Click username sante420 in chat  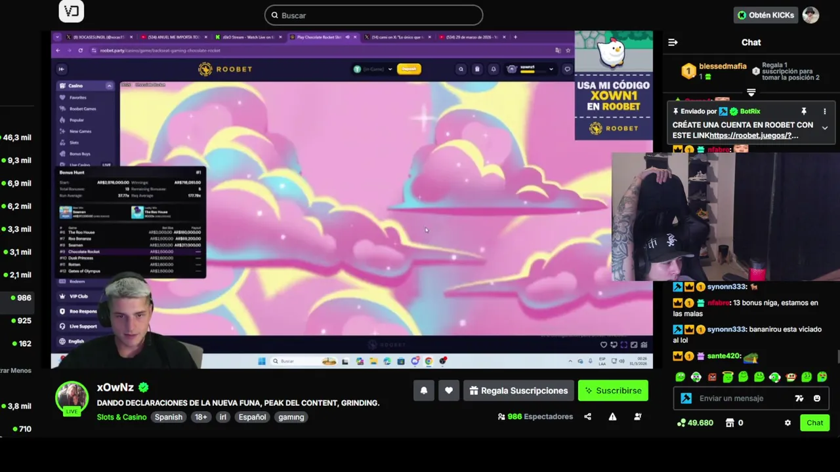(x=723, y=356)
